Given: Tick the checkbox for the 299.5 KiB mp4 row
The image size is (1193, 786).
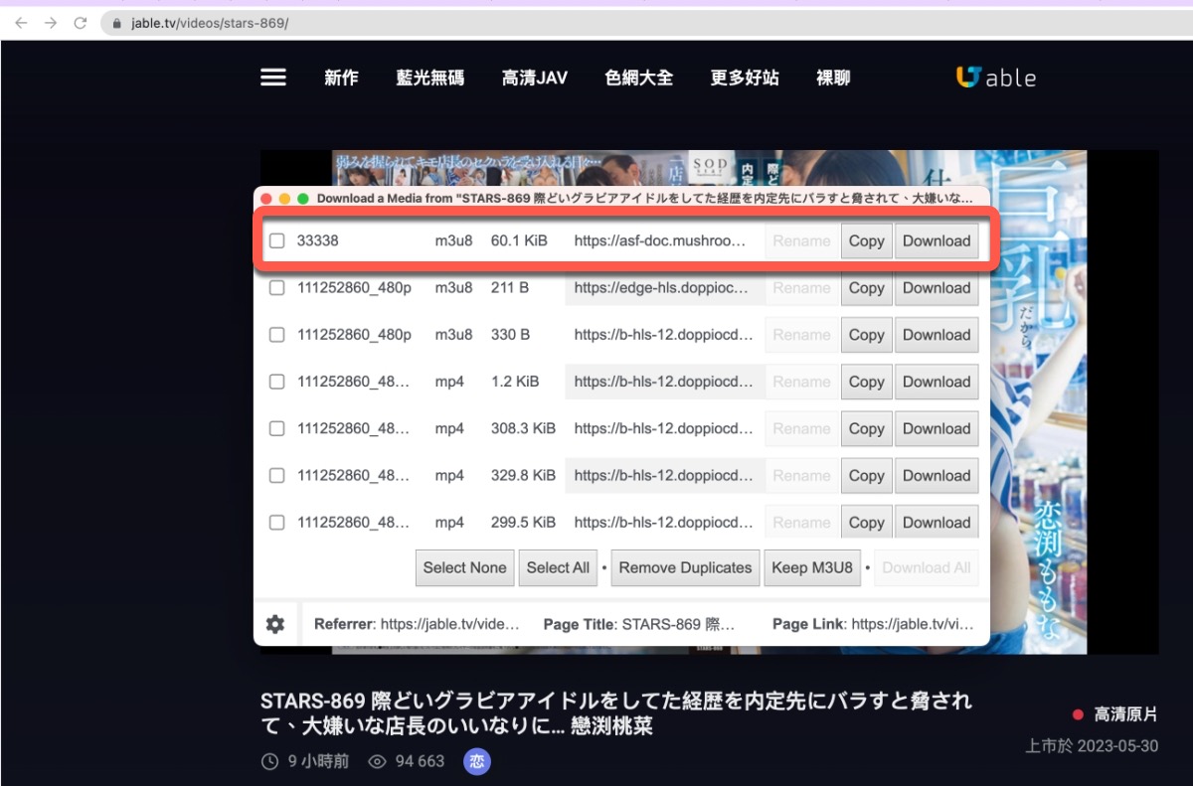Looking at the screenshot, I should (x=277, y=522).
